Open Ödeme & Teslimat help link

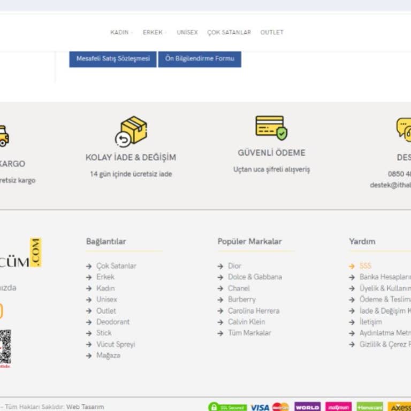click(385, 299)
